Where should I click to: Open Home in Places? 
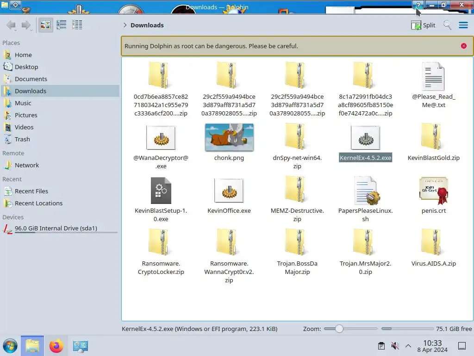(60, 55)
